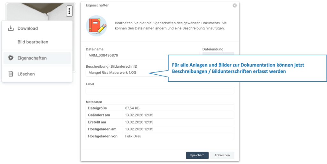Click the Geändert am metadata row
327x164 pixels.
[160, 115]
